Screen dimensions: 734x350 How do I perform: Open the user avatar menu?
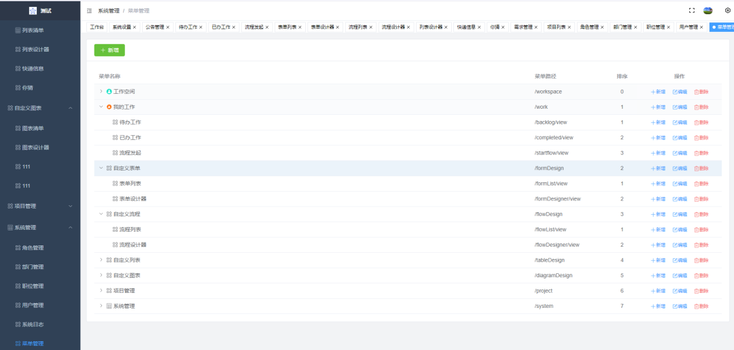tap(708, 11)
